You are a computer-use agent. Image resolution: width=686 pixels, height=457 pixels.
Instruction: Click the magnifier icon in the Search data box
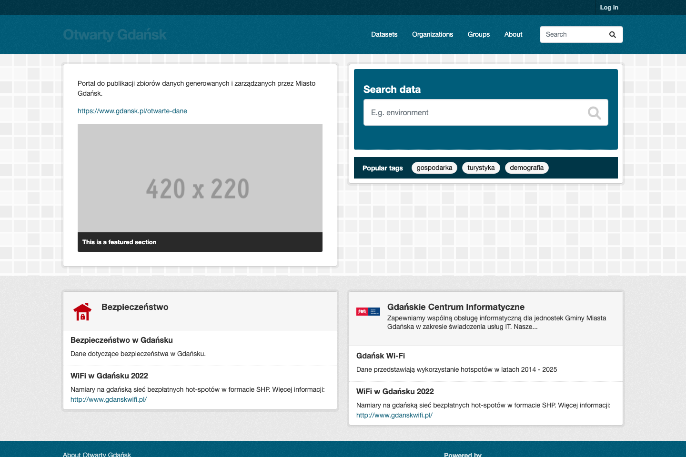point(594,112)
